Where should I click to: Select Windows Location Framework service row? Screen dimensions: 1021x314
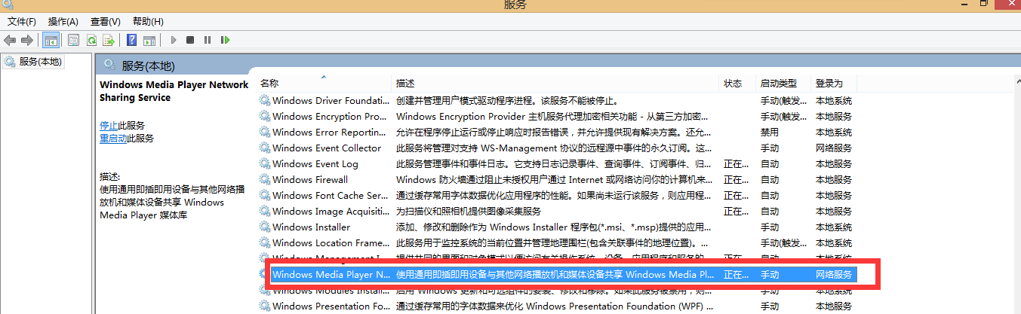(557, 242)
